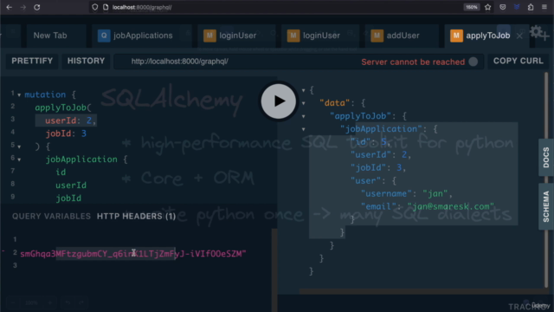Click the "username": "jan" response line
The image size is (554, 312).
[x=406, y=194]
